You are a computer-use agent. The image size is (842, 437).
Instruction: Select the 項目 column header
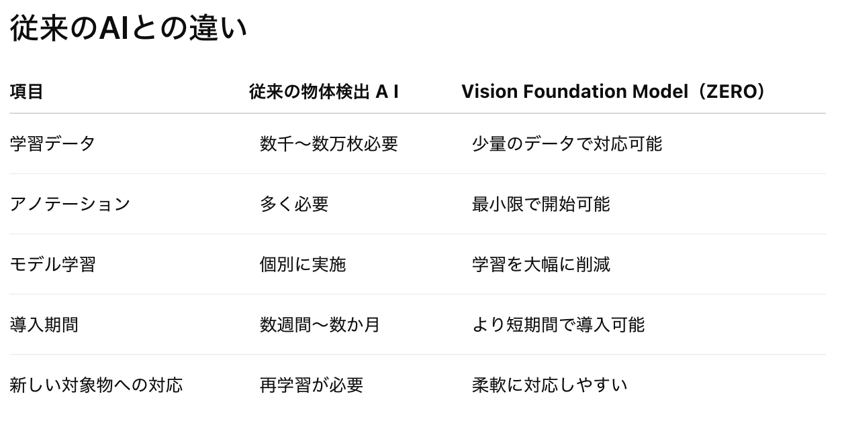click(x=26, y=92)
